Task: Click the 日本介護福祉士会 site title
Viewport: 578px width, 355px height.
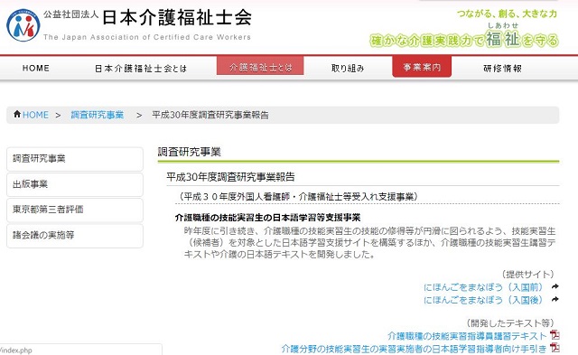Action: [x=177, y=17]
